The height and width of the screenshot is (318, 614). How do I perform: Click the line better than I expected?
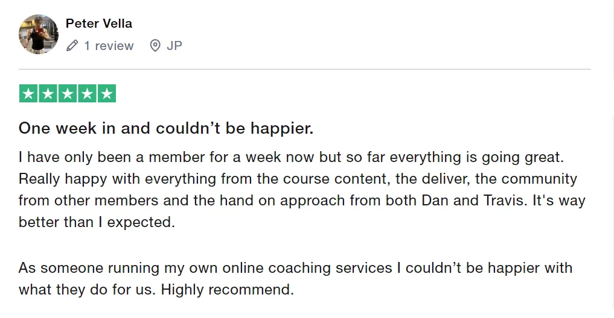97,222
